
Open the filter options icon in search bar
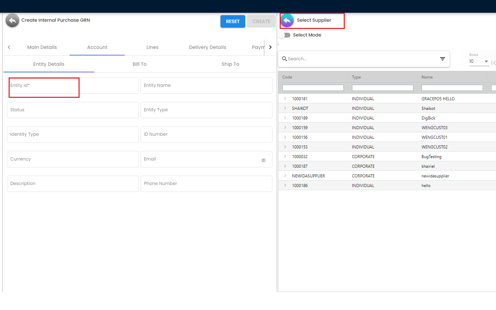(x=443, y=59)
